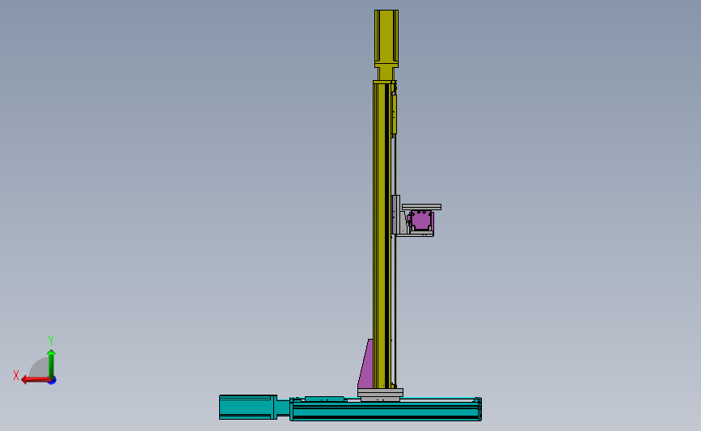Select the yellow motor atop the vertical column
The height and width of the screenshot is (431, 701).
(x=386, y=39)
